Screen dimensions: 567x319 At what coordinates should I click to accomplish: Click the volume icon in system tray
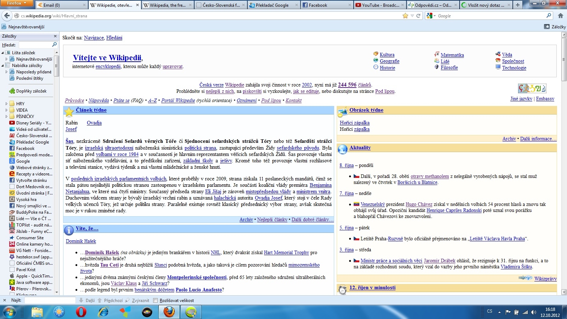(x=533, y=312)
